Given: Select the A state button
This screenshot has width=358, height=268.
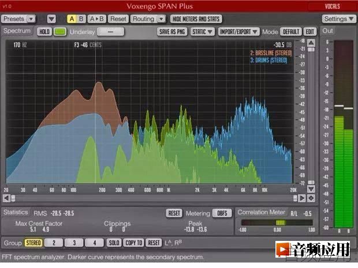Looking at the screenshot, I should click(x=72, y=19).
